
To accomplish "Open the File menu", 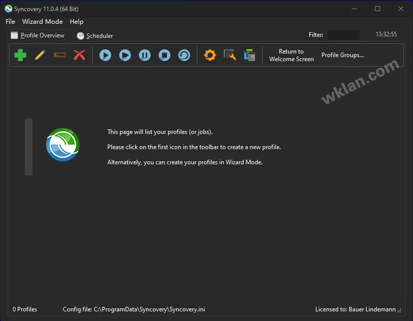I will [x=10, y=22].
